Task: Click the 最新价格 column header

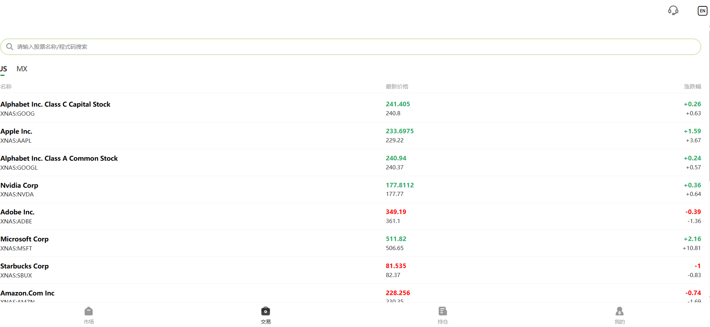Action: coord(397,86)
